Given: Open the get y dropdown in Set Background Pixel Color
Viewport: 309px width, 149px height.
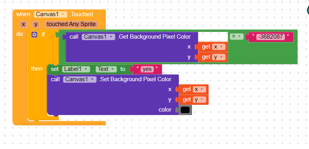Looking at the screenshot, I should 199,100.
